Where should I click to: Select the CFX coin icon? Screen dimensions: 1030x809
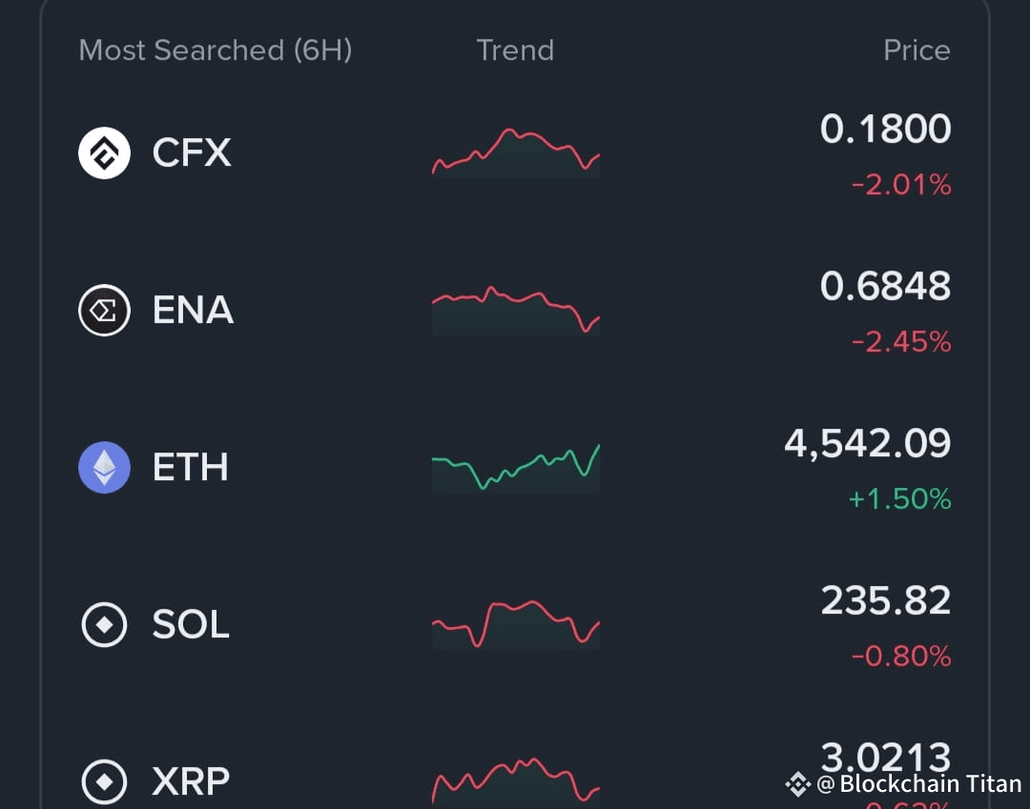click(103, 152)
